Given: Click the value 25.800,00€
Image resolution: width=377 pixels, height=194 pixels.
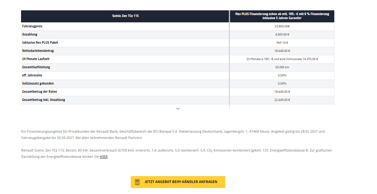Looking at the screenshot, I should [x=282, y=26].
